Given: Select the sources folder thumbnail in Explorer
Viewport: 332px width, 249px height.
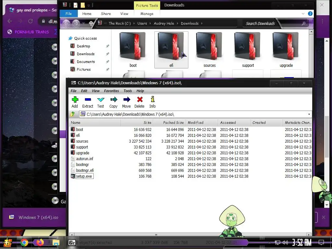Looking at the screenshot, I should [x=210, y=50].
